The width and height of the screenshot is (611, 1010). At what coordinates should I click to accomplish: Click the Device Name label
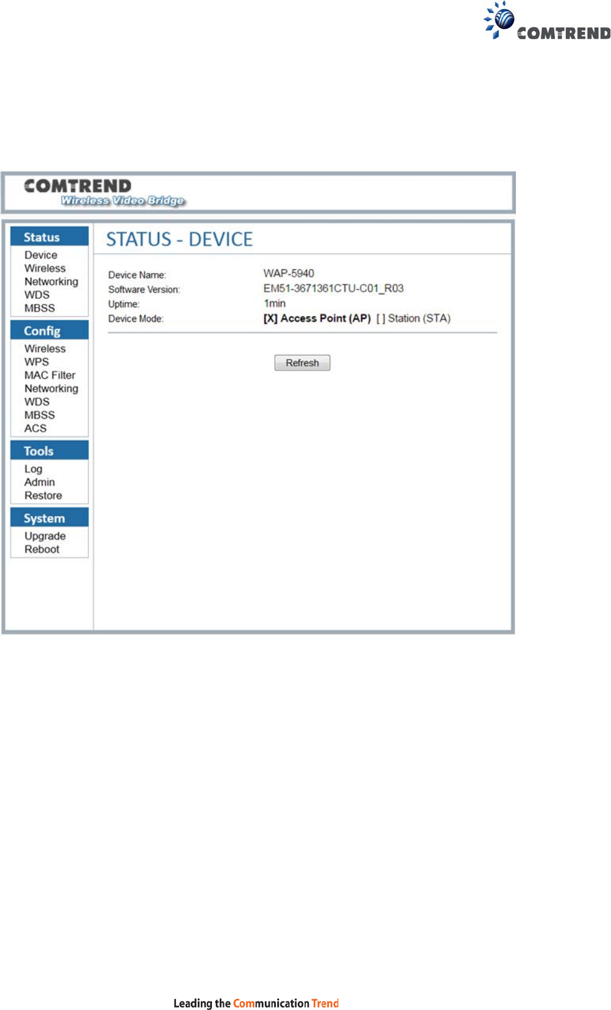click(137, 275)
